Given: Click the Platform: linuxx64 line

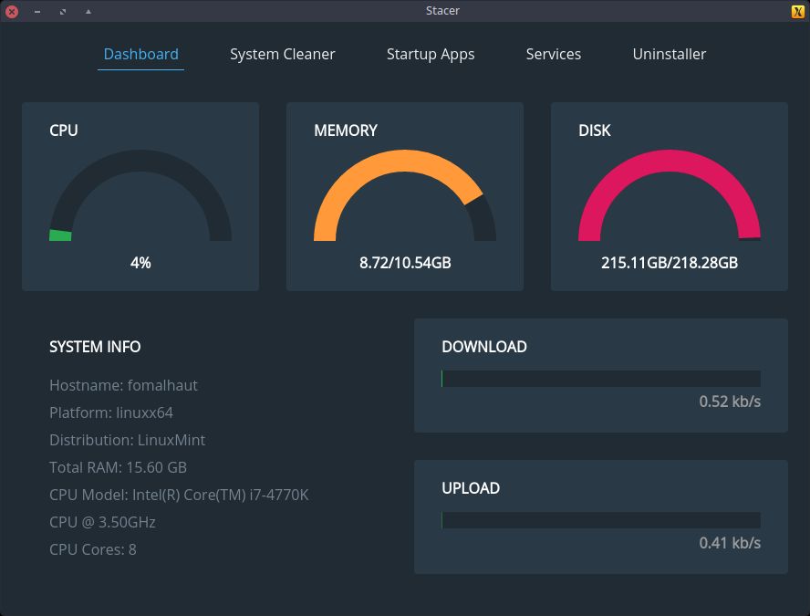Looking at the screenshot, I should tap(111, 412).
